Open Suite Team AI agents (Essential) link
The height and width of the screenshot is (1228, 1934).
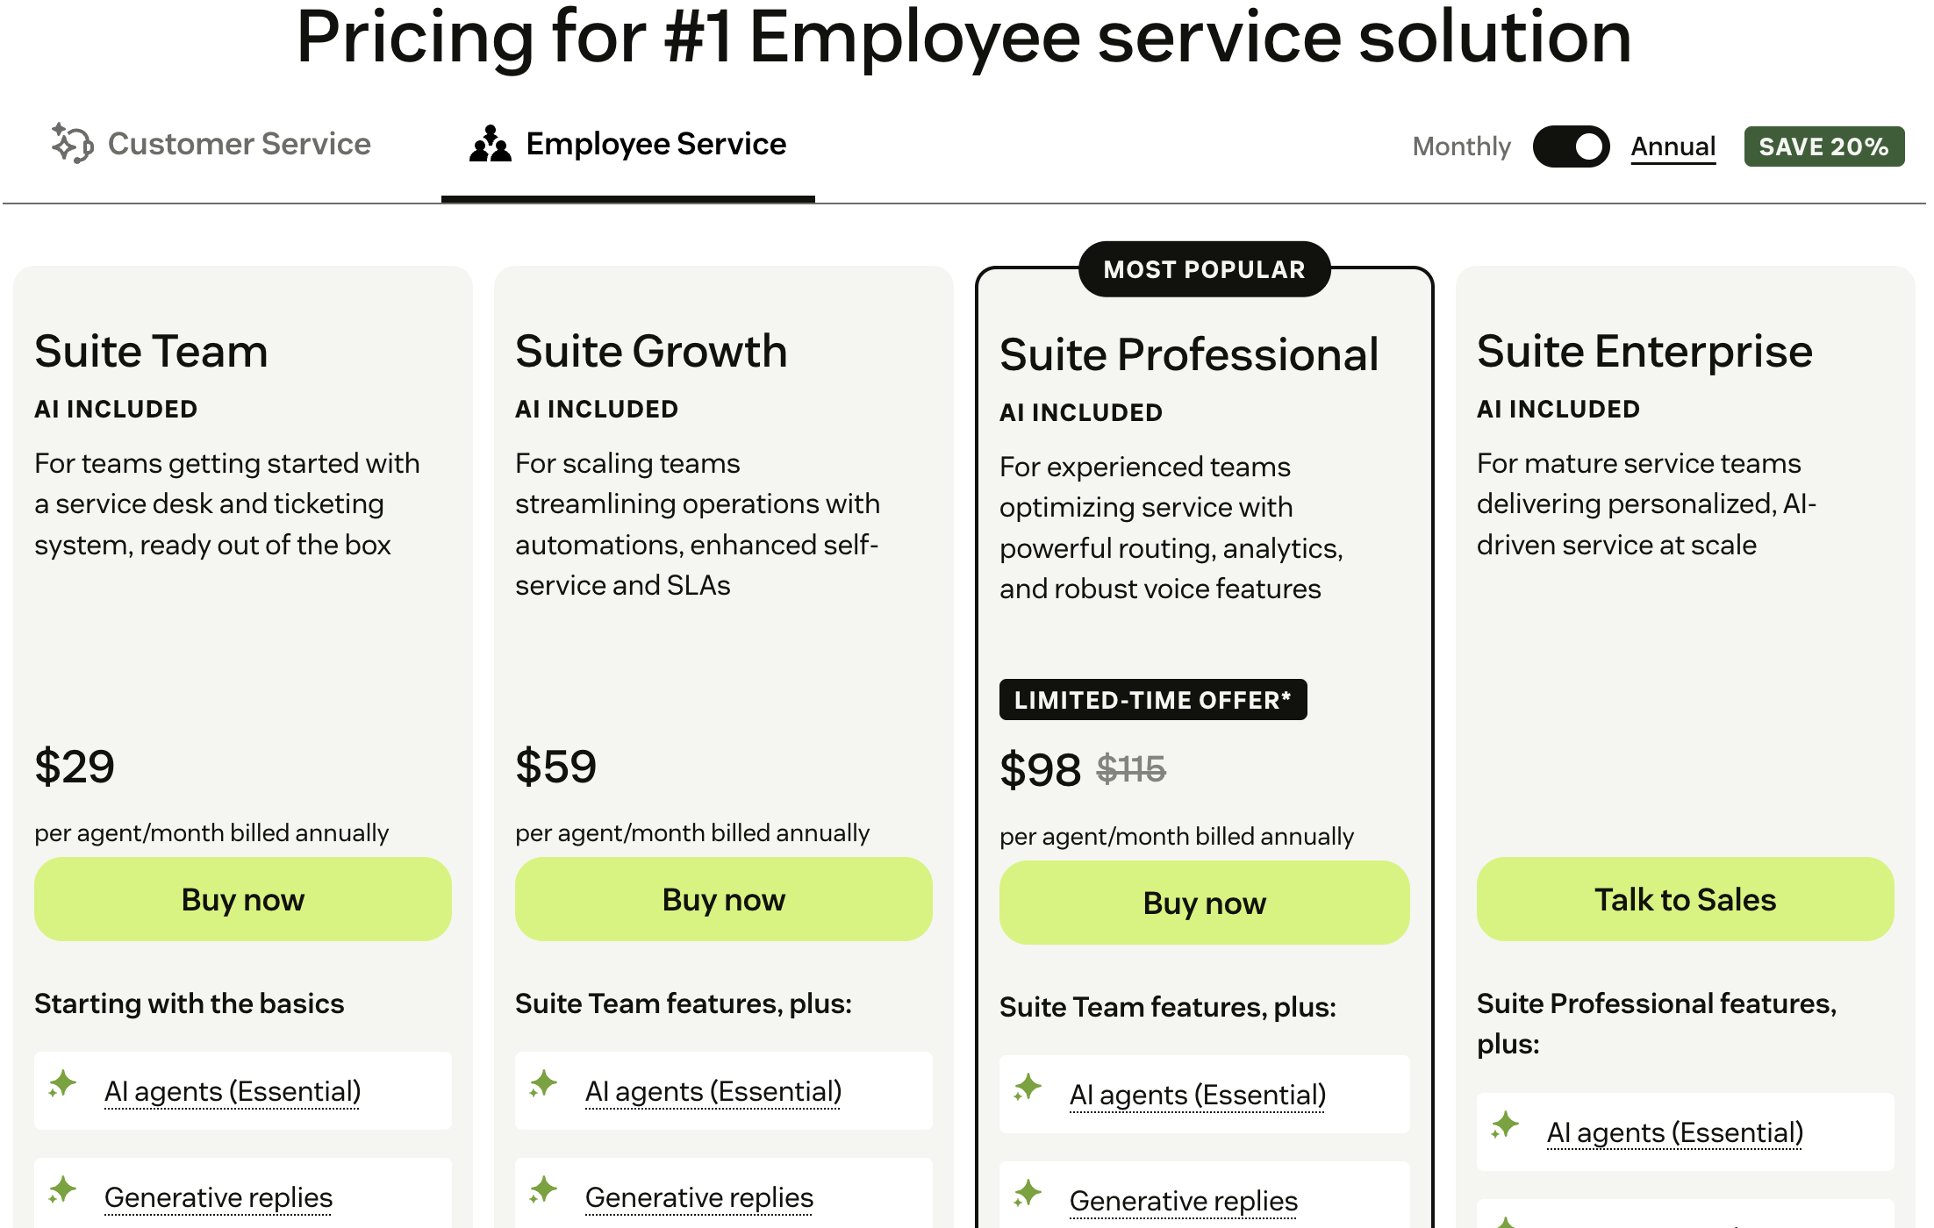pyautogui.click(x=233, y=1092)
